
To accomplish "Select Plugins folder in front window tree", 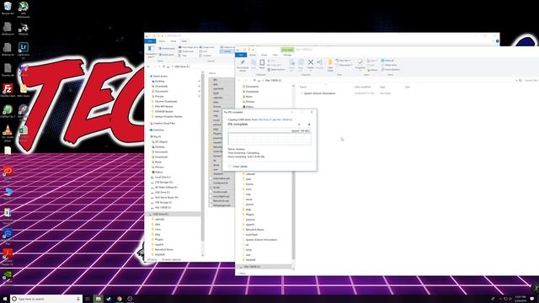I will 249,215.
